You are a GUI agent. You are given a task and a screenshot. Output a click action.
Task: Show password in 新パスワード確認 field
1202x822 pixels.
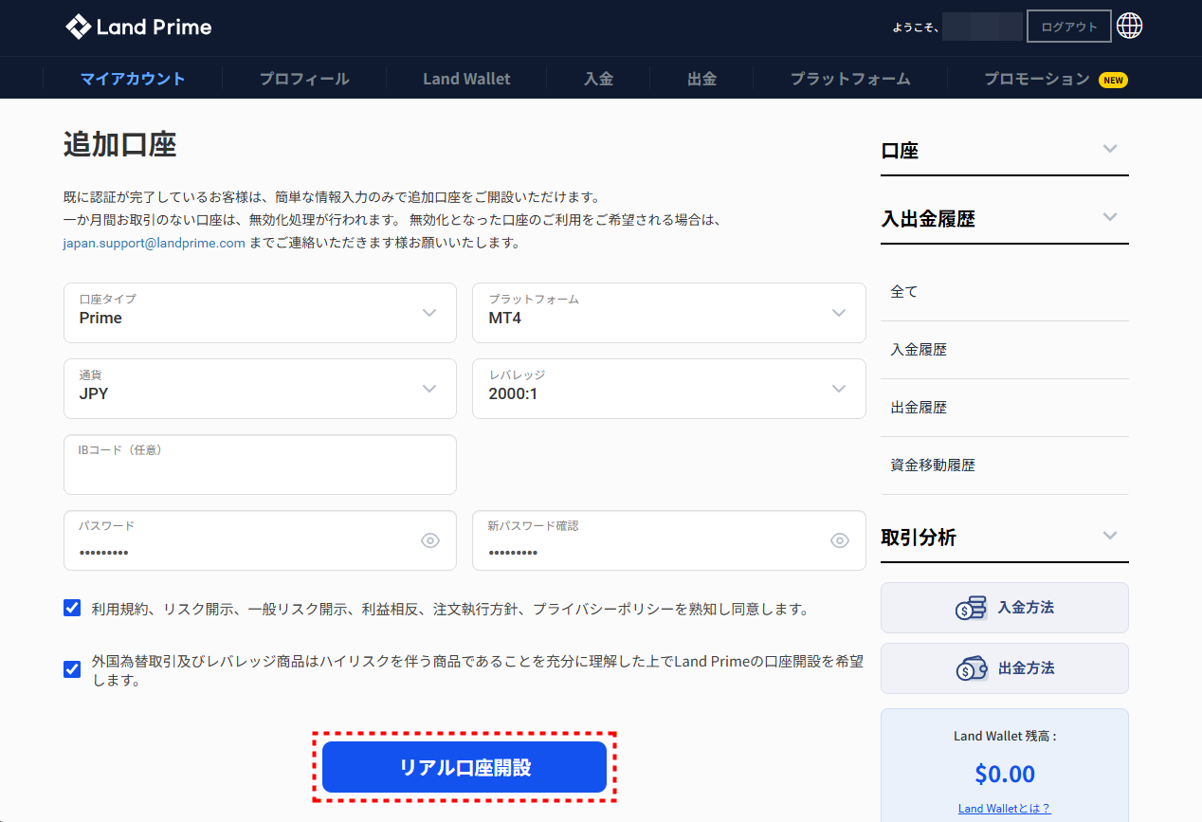coord(840,540)
